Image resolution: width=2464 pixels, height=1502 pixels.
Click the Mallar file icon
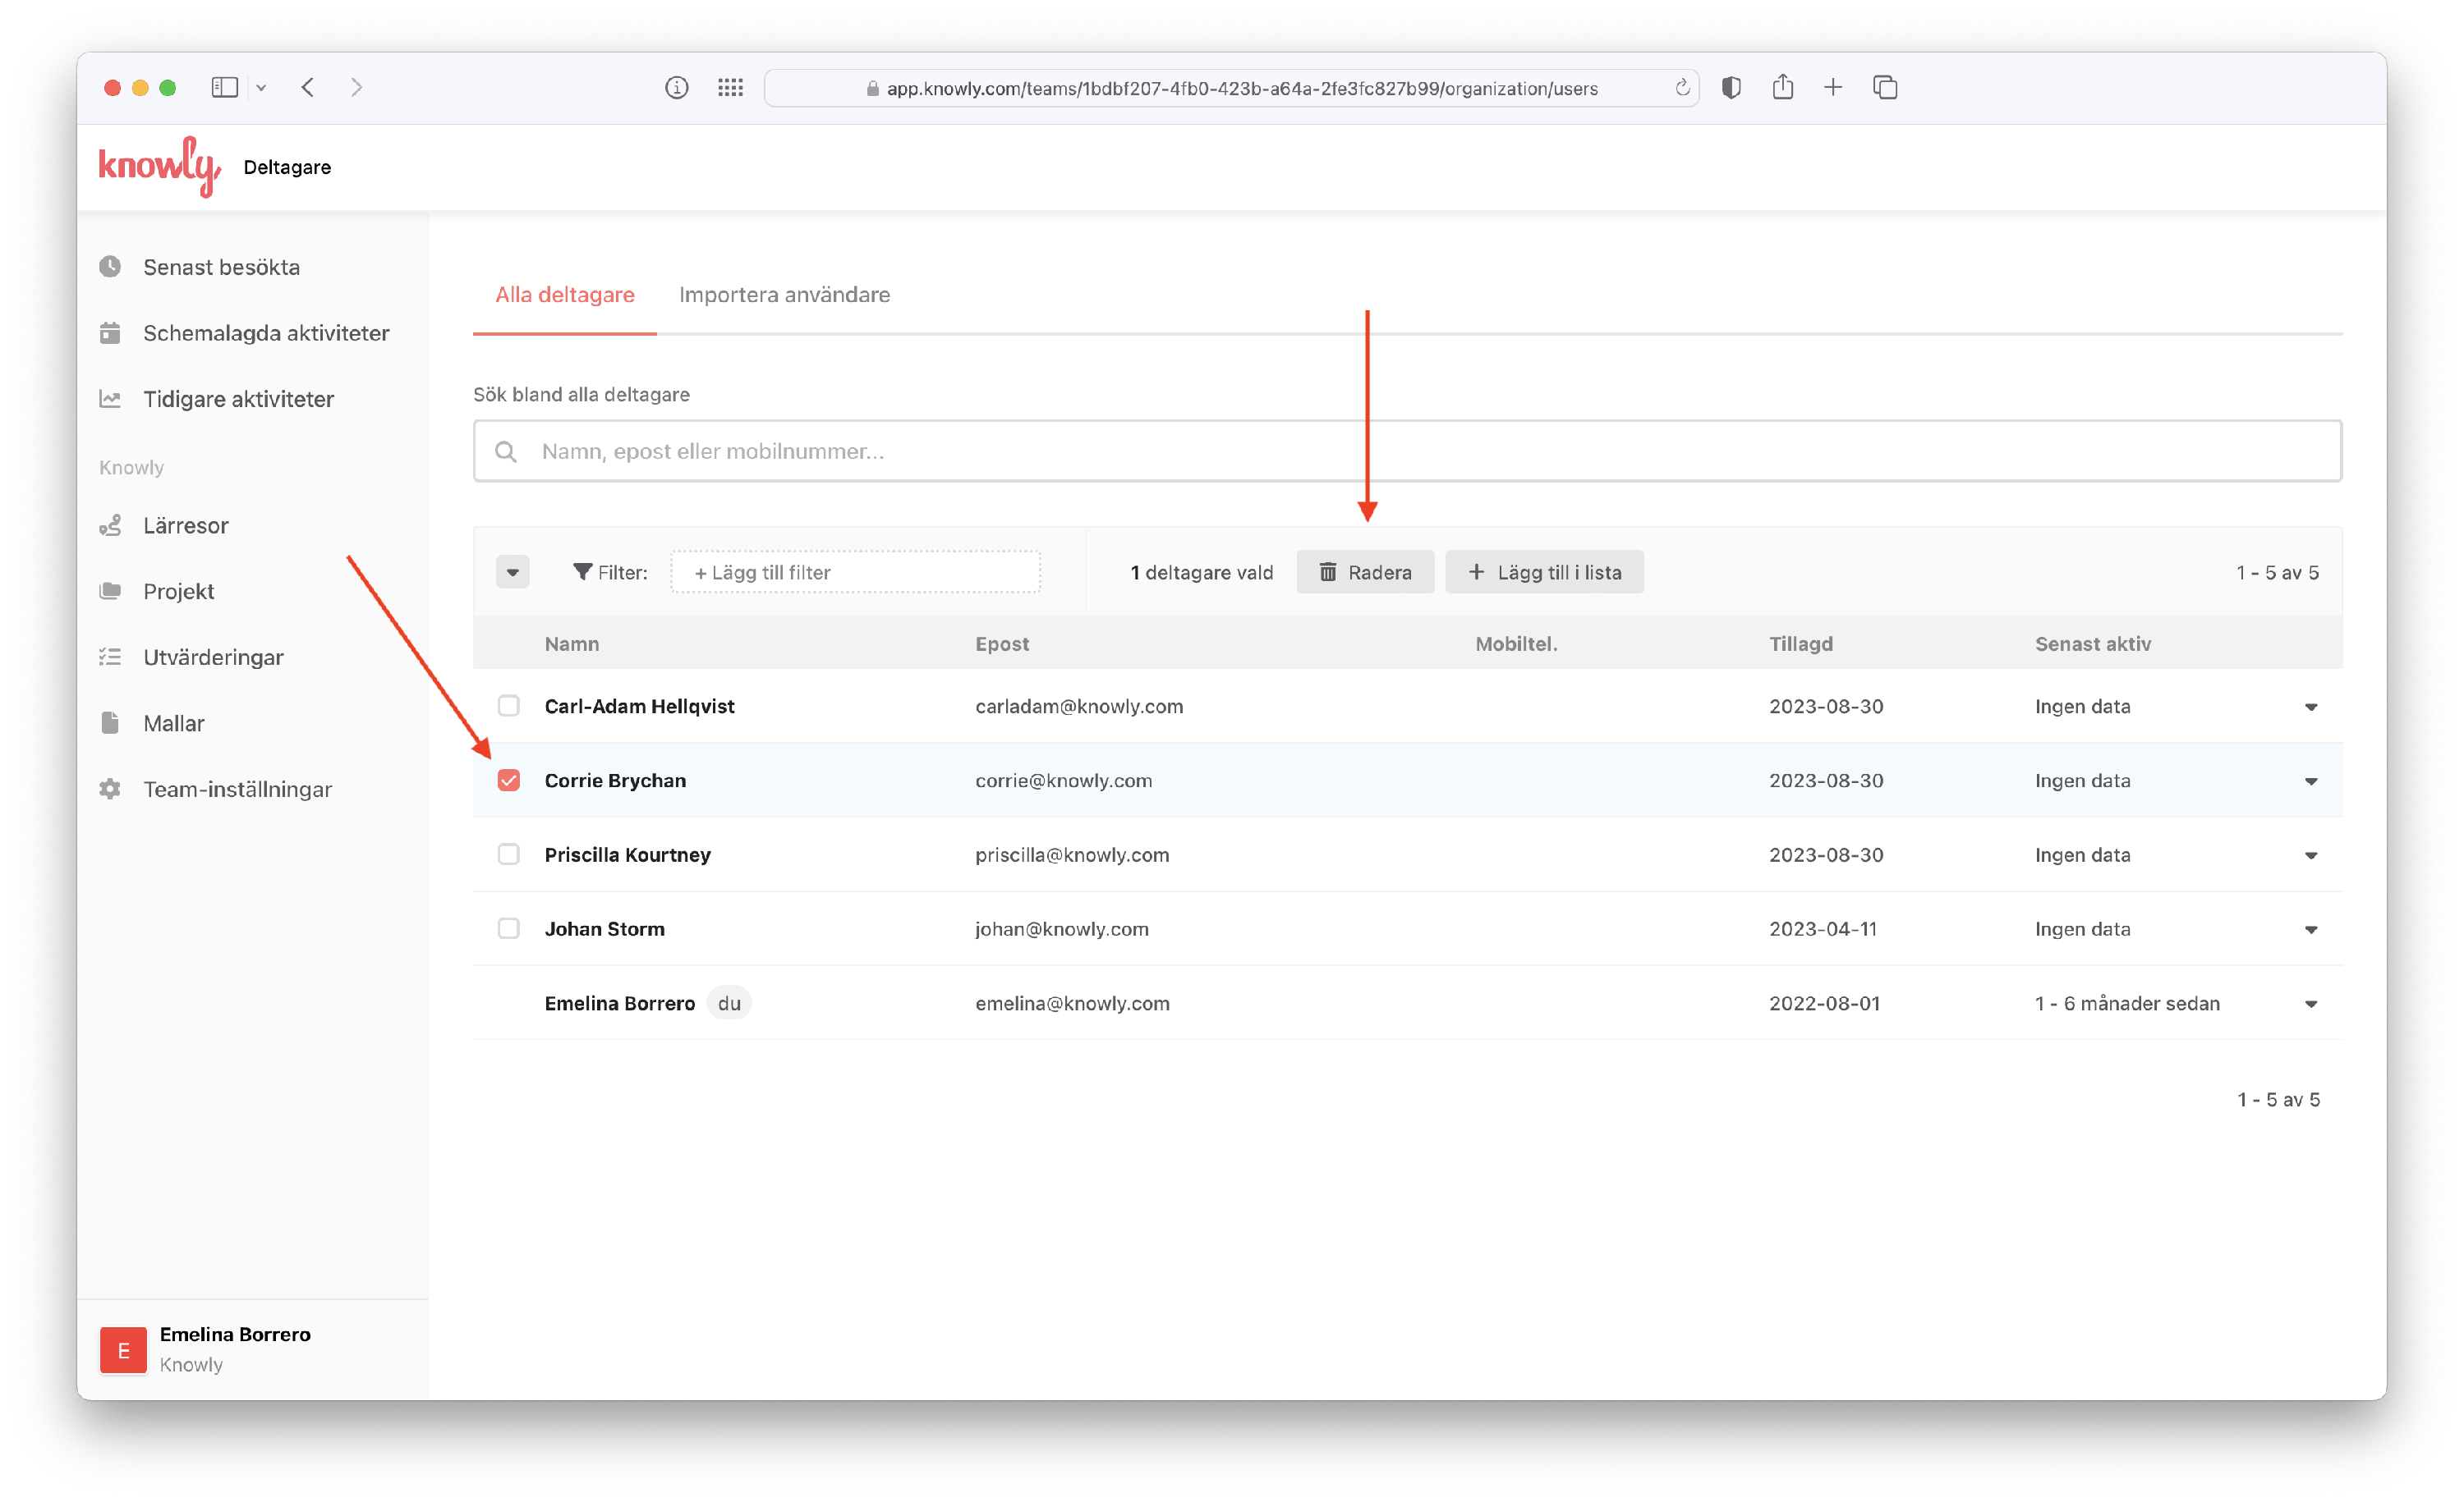(110, 724)
